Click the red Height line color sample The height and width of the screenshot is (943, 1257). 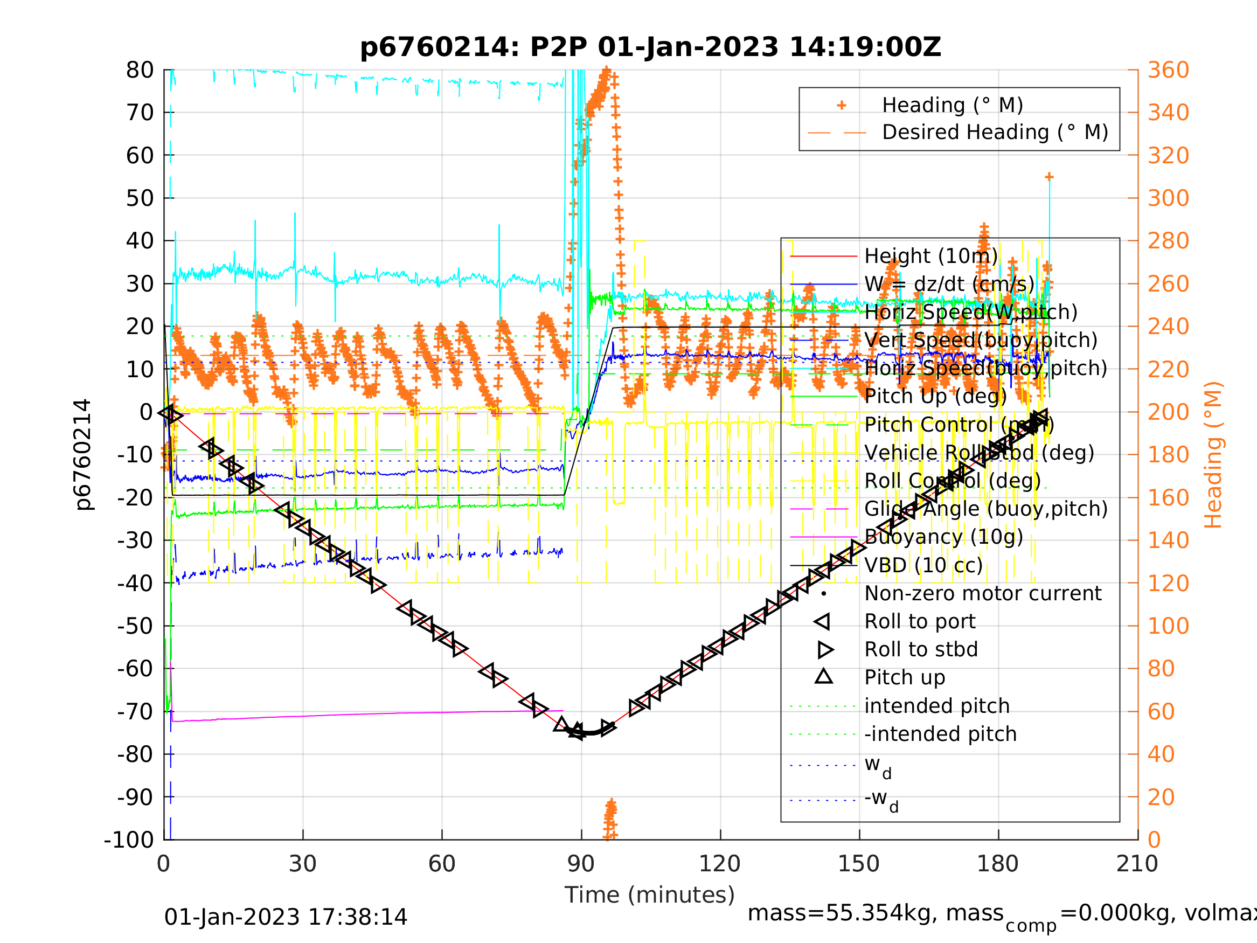point(823,256)
